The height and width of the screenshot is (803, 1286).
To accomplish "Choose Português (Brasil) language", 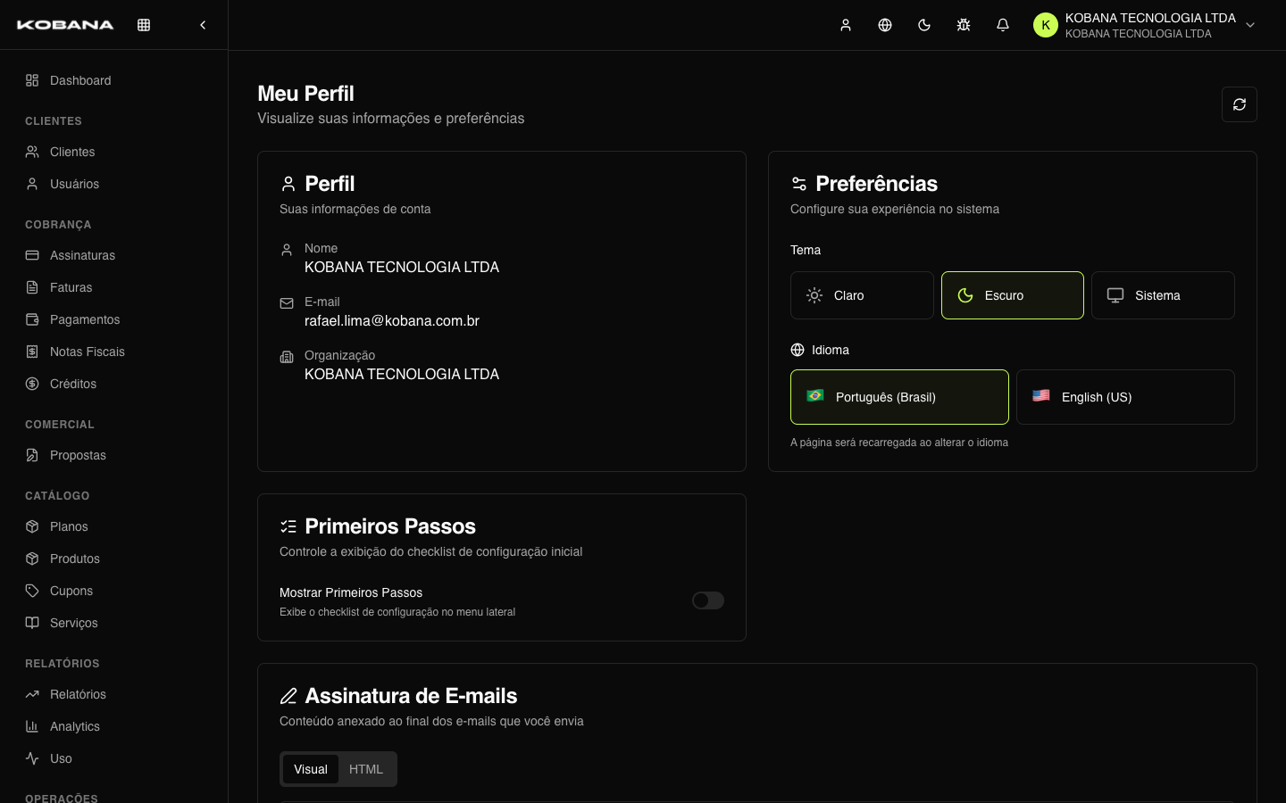I will point(899,397).
